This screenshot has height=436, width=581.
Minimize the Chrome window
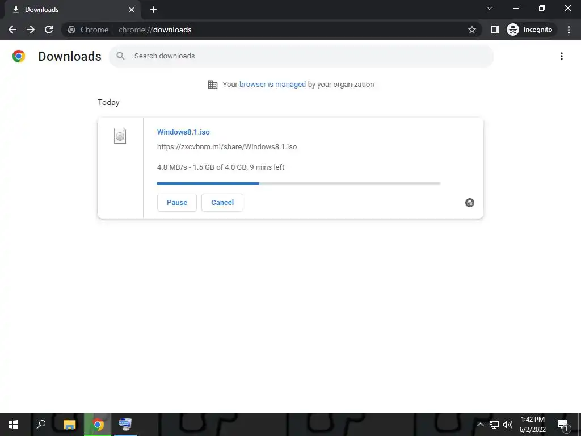[515, 8]
